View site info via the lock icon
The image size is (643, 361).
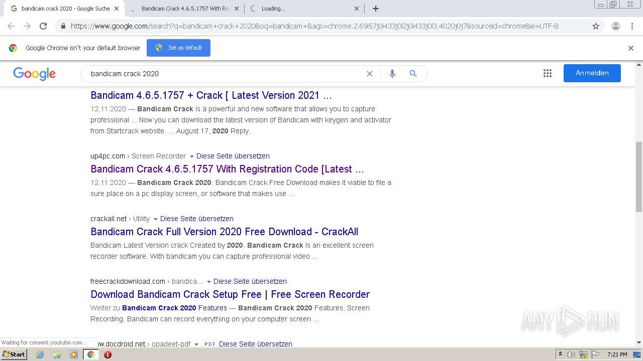point(63,26)
